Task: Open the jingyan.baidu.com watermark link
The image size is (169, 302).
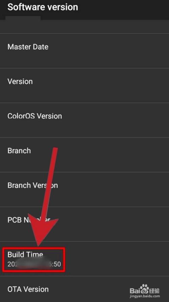Action: (x=145, y=296)
